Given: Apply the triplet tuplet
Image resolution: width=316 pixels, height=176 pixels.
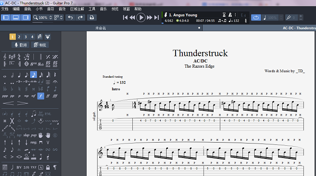Looking at the screenshot, I should [19, 82].
